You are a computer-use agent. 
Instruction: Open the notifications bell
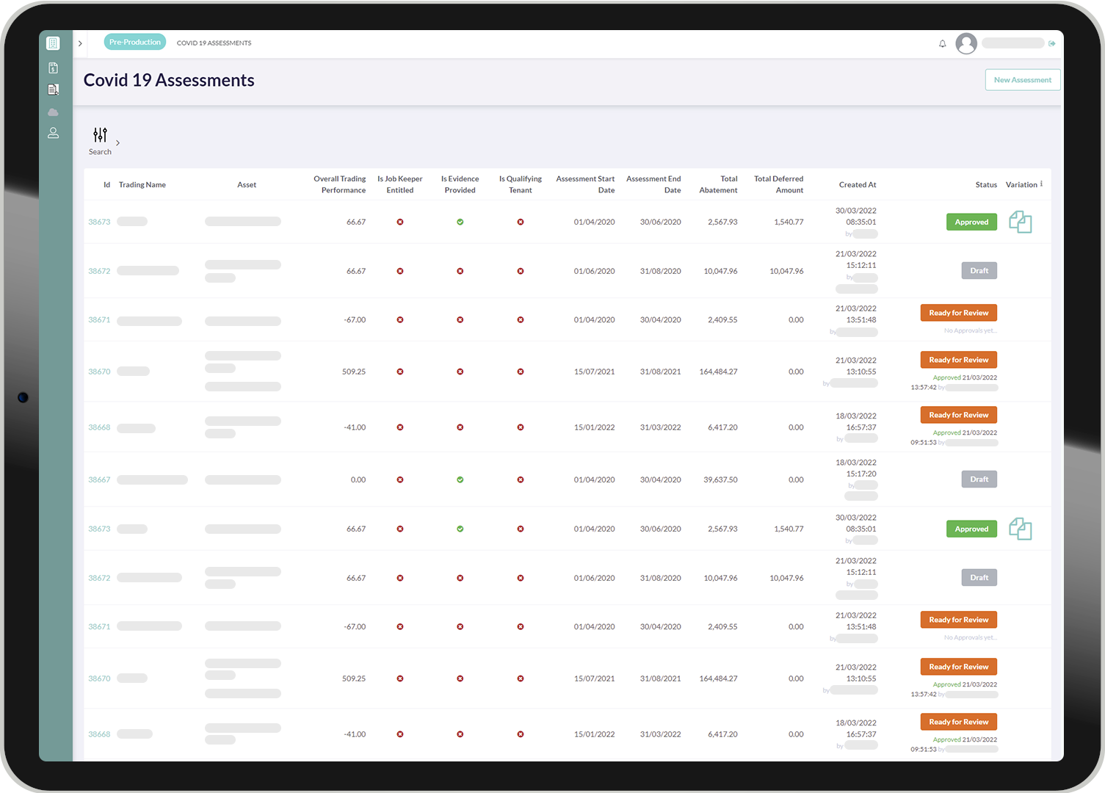tap(942, 44)
